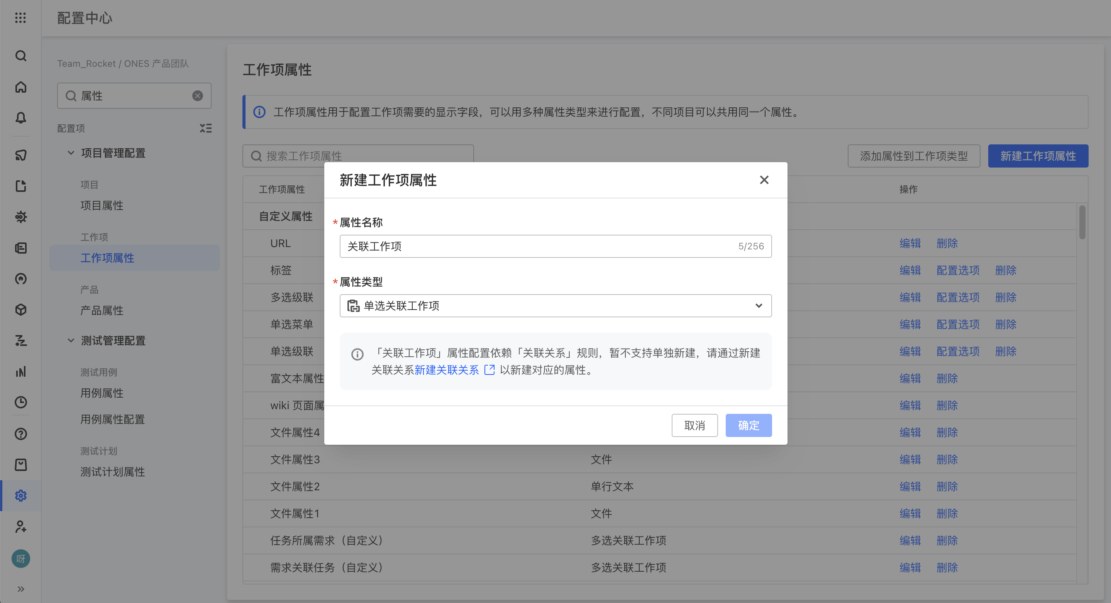Clear the 属性 search field

pyautogui.click(x=198, y=96)
